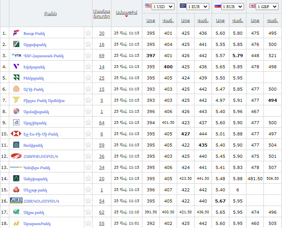The height and width of the screenshot is (228, 282).
Task: Click the Inecobank green logo
Action: (16, 78)
